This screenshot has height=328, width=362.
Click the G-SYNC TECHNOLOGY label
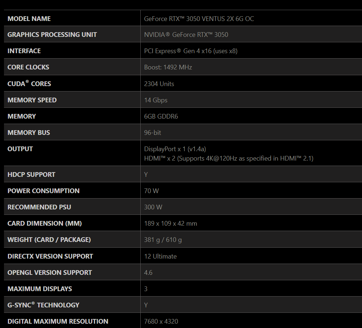pos(43,305)
